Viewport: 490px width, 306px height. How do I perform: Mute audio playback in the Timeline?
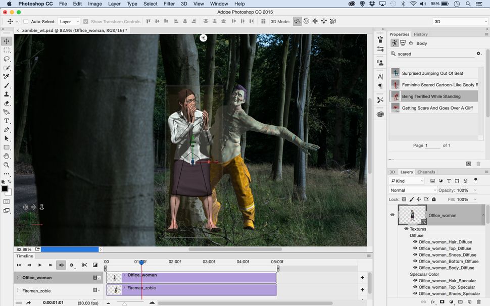coord(61,265)
